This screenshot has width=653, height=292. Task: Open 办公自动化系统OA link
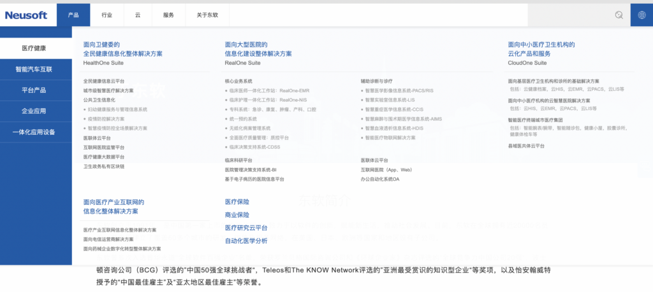[380, 179]
